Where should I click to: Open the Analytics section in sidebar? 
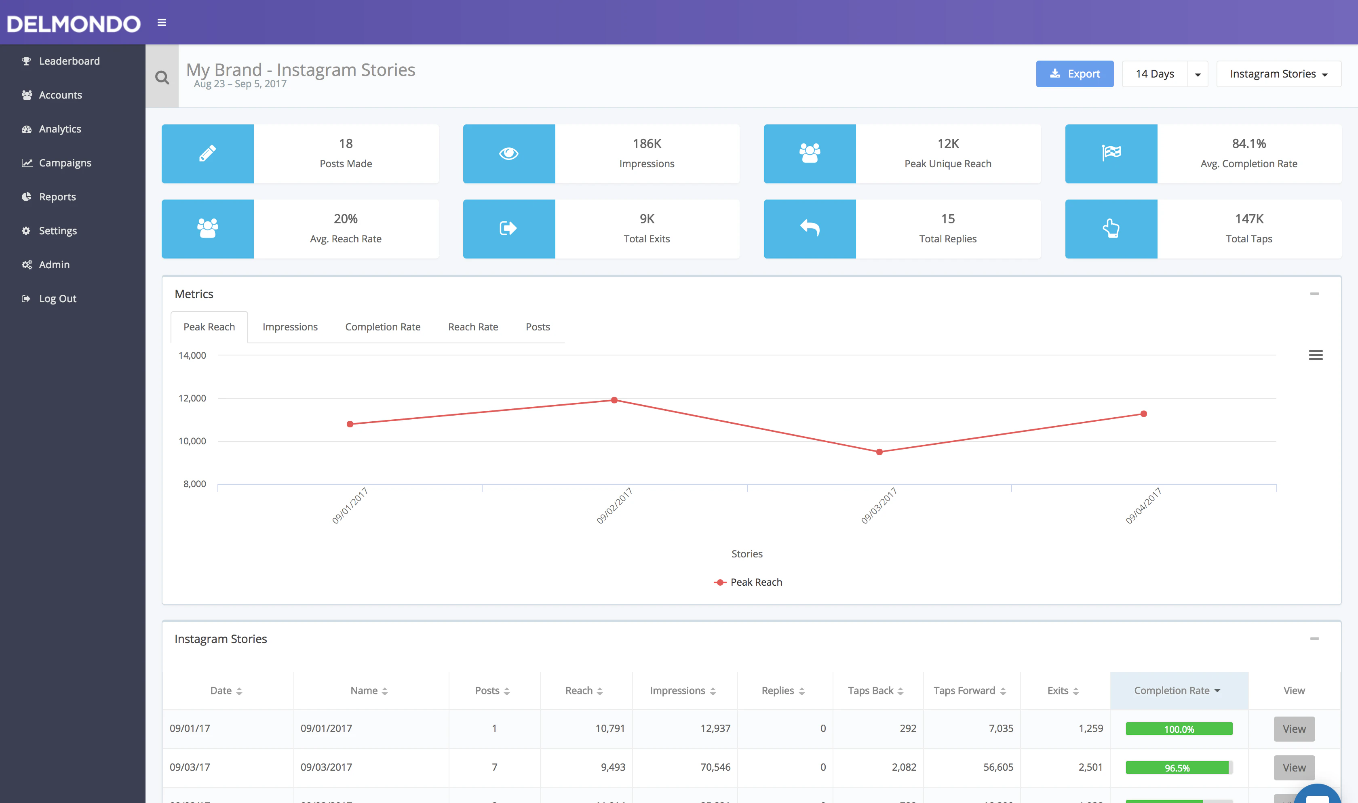pyautogui.click(x=59, y=129)
